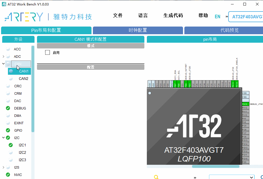This screenshot has height=179, width=263.
Task: Select the I2C parent item in the tree
Action: pos(17,138)
